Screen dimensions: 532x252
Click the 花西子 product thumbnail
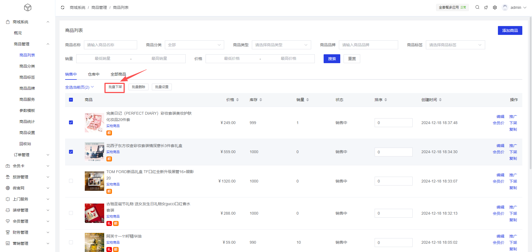pyautogui.click(x=94, y=152)
